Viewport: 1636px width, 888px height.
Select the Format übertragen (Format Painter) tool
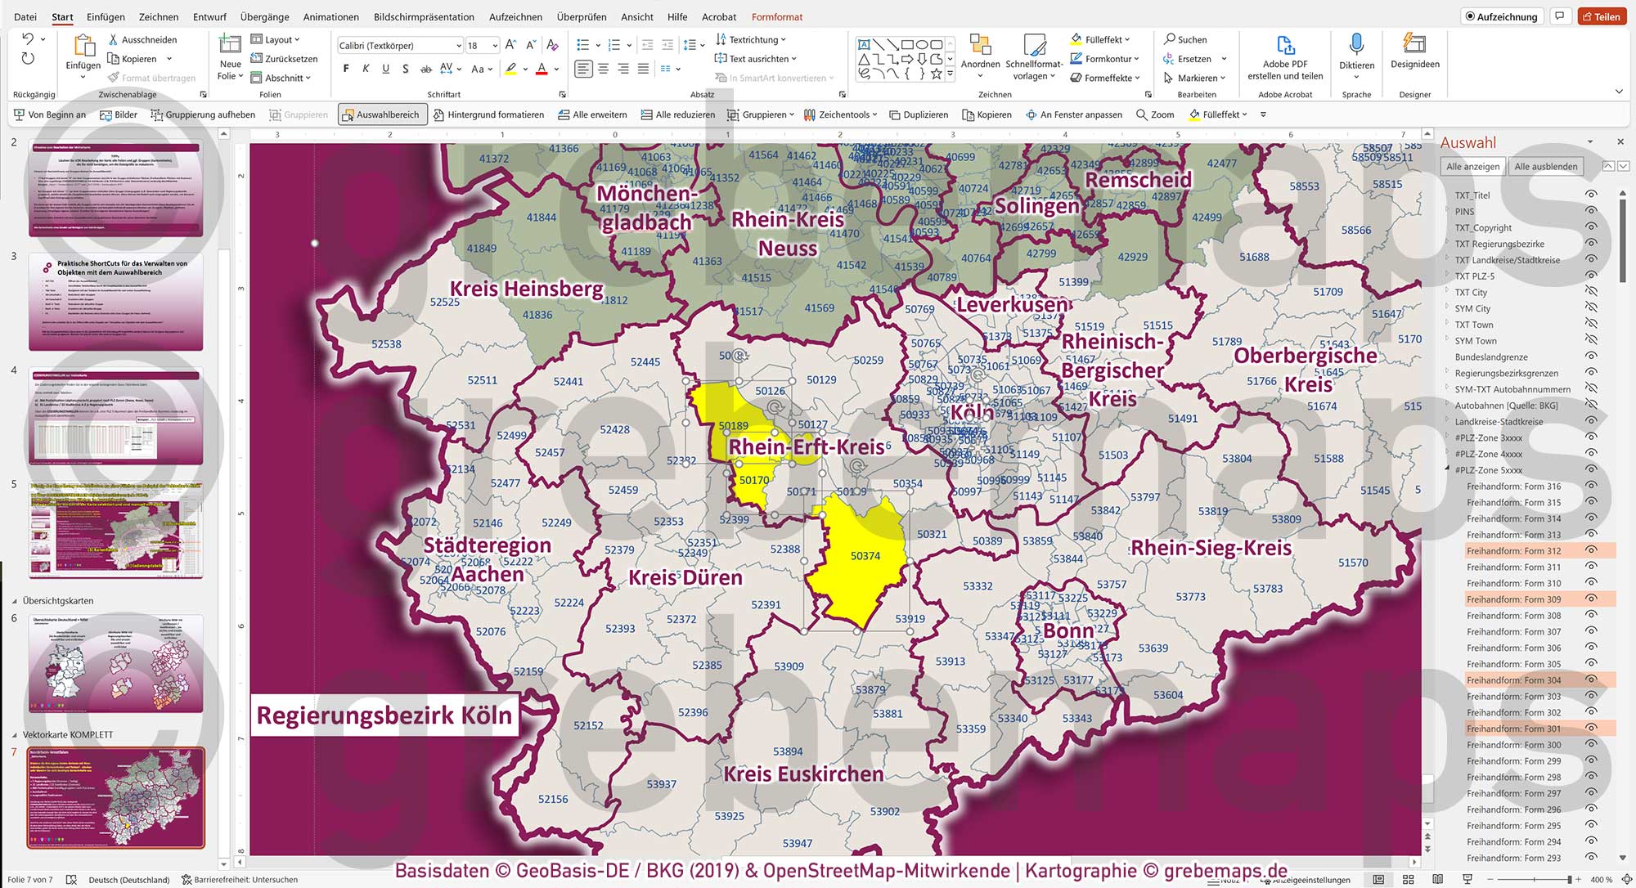tap(155, 78)
